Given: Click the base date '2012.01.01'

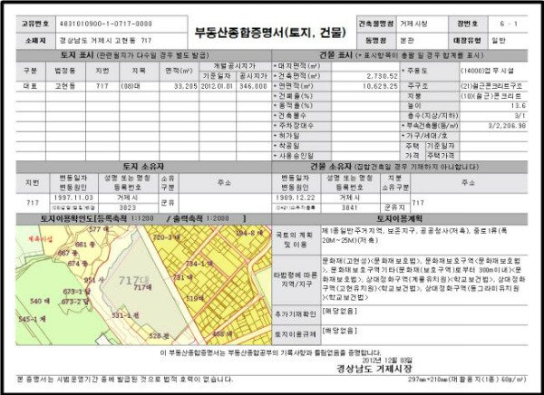Looking at the screenshot, I should 217,86.
